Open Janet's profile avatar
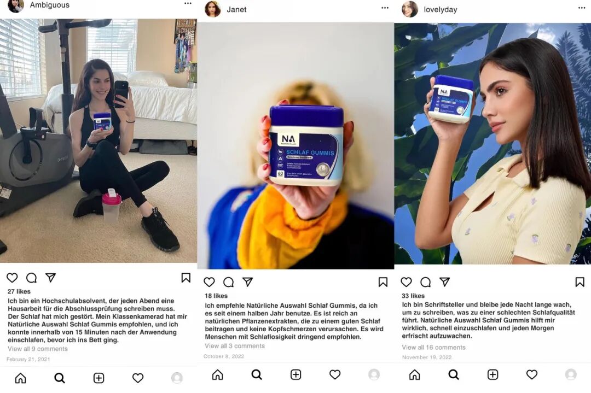This screenshot has width=591, height=393. pyautogui.click(x=212, y=9)
